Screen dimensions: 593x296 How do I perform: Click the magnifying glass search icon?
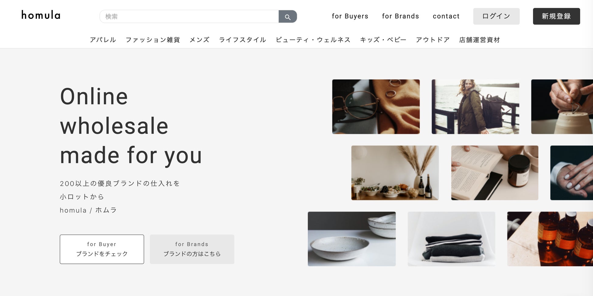pos(288,16)
